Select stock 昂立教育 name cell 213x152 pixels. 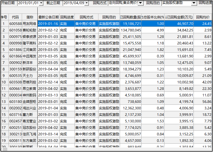30,89
